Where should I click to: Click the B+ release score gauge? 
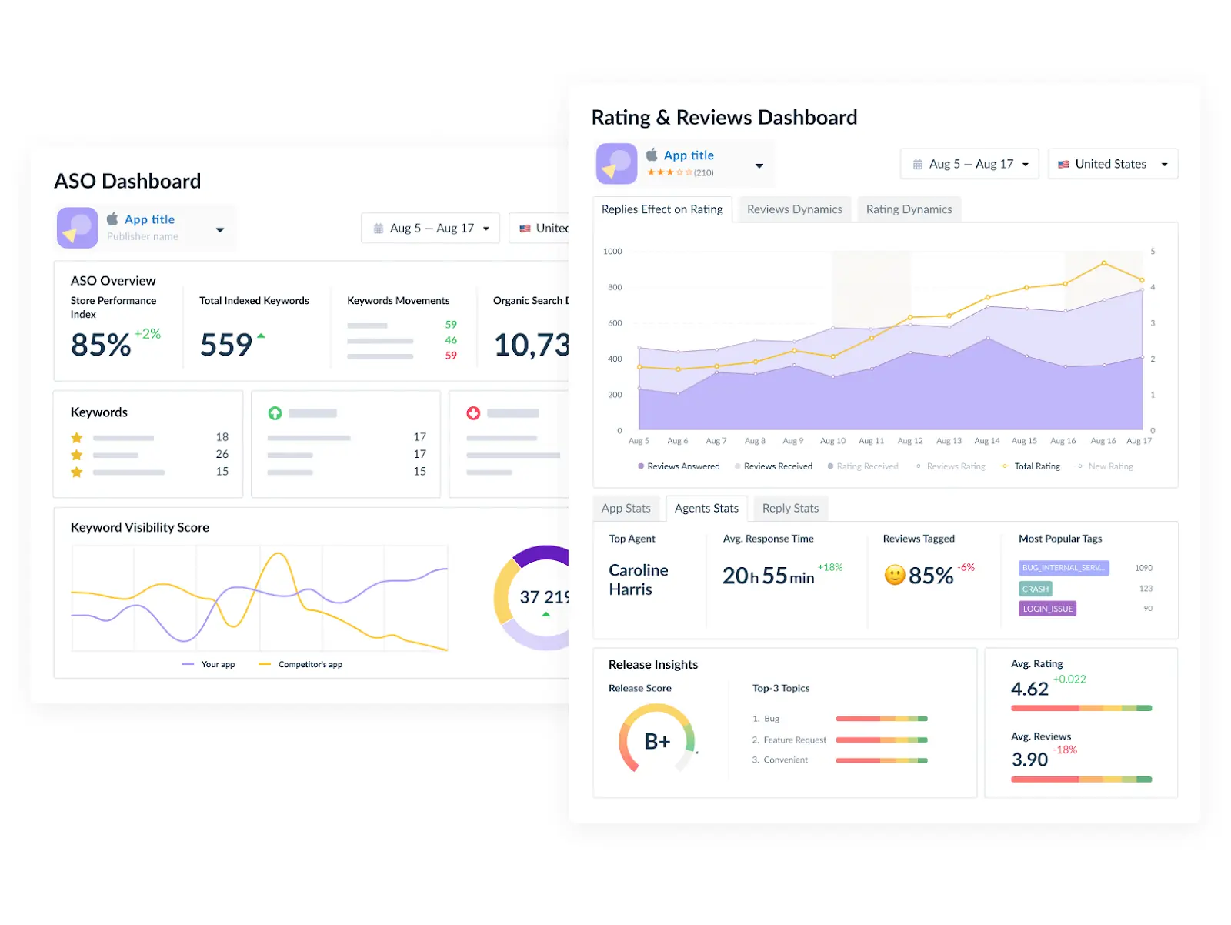(x=658, y=741)
